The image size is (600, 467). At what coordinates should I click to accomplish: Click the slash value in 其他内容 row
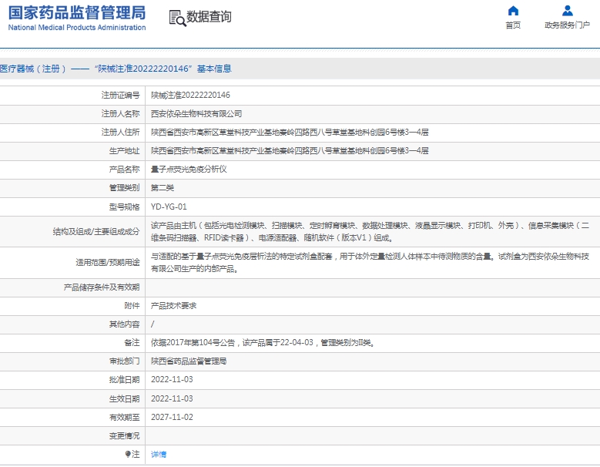point(153,324)
